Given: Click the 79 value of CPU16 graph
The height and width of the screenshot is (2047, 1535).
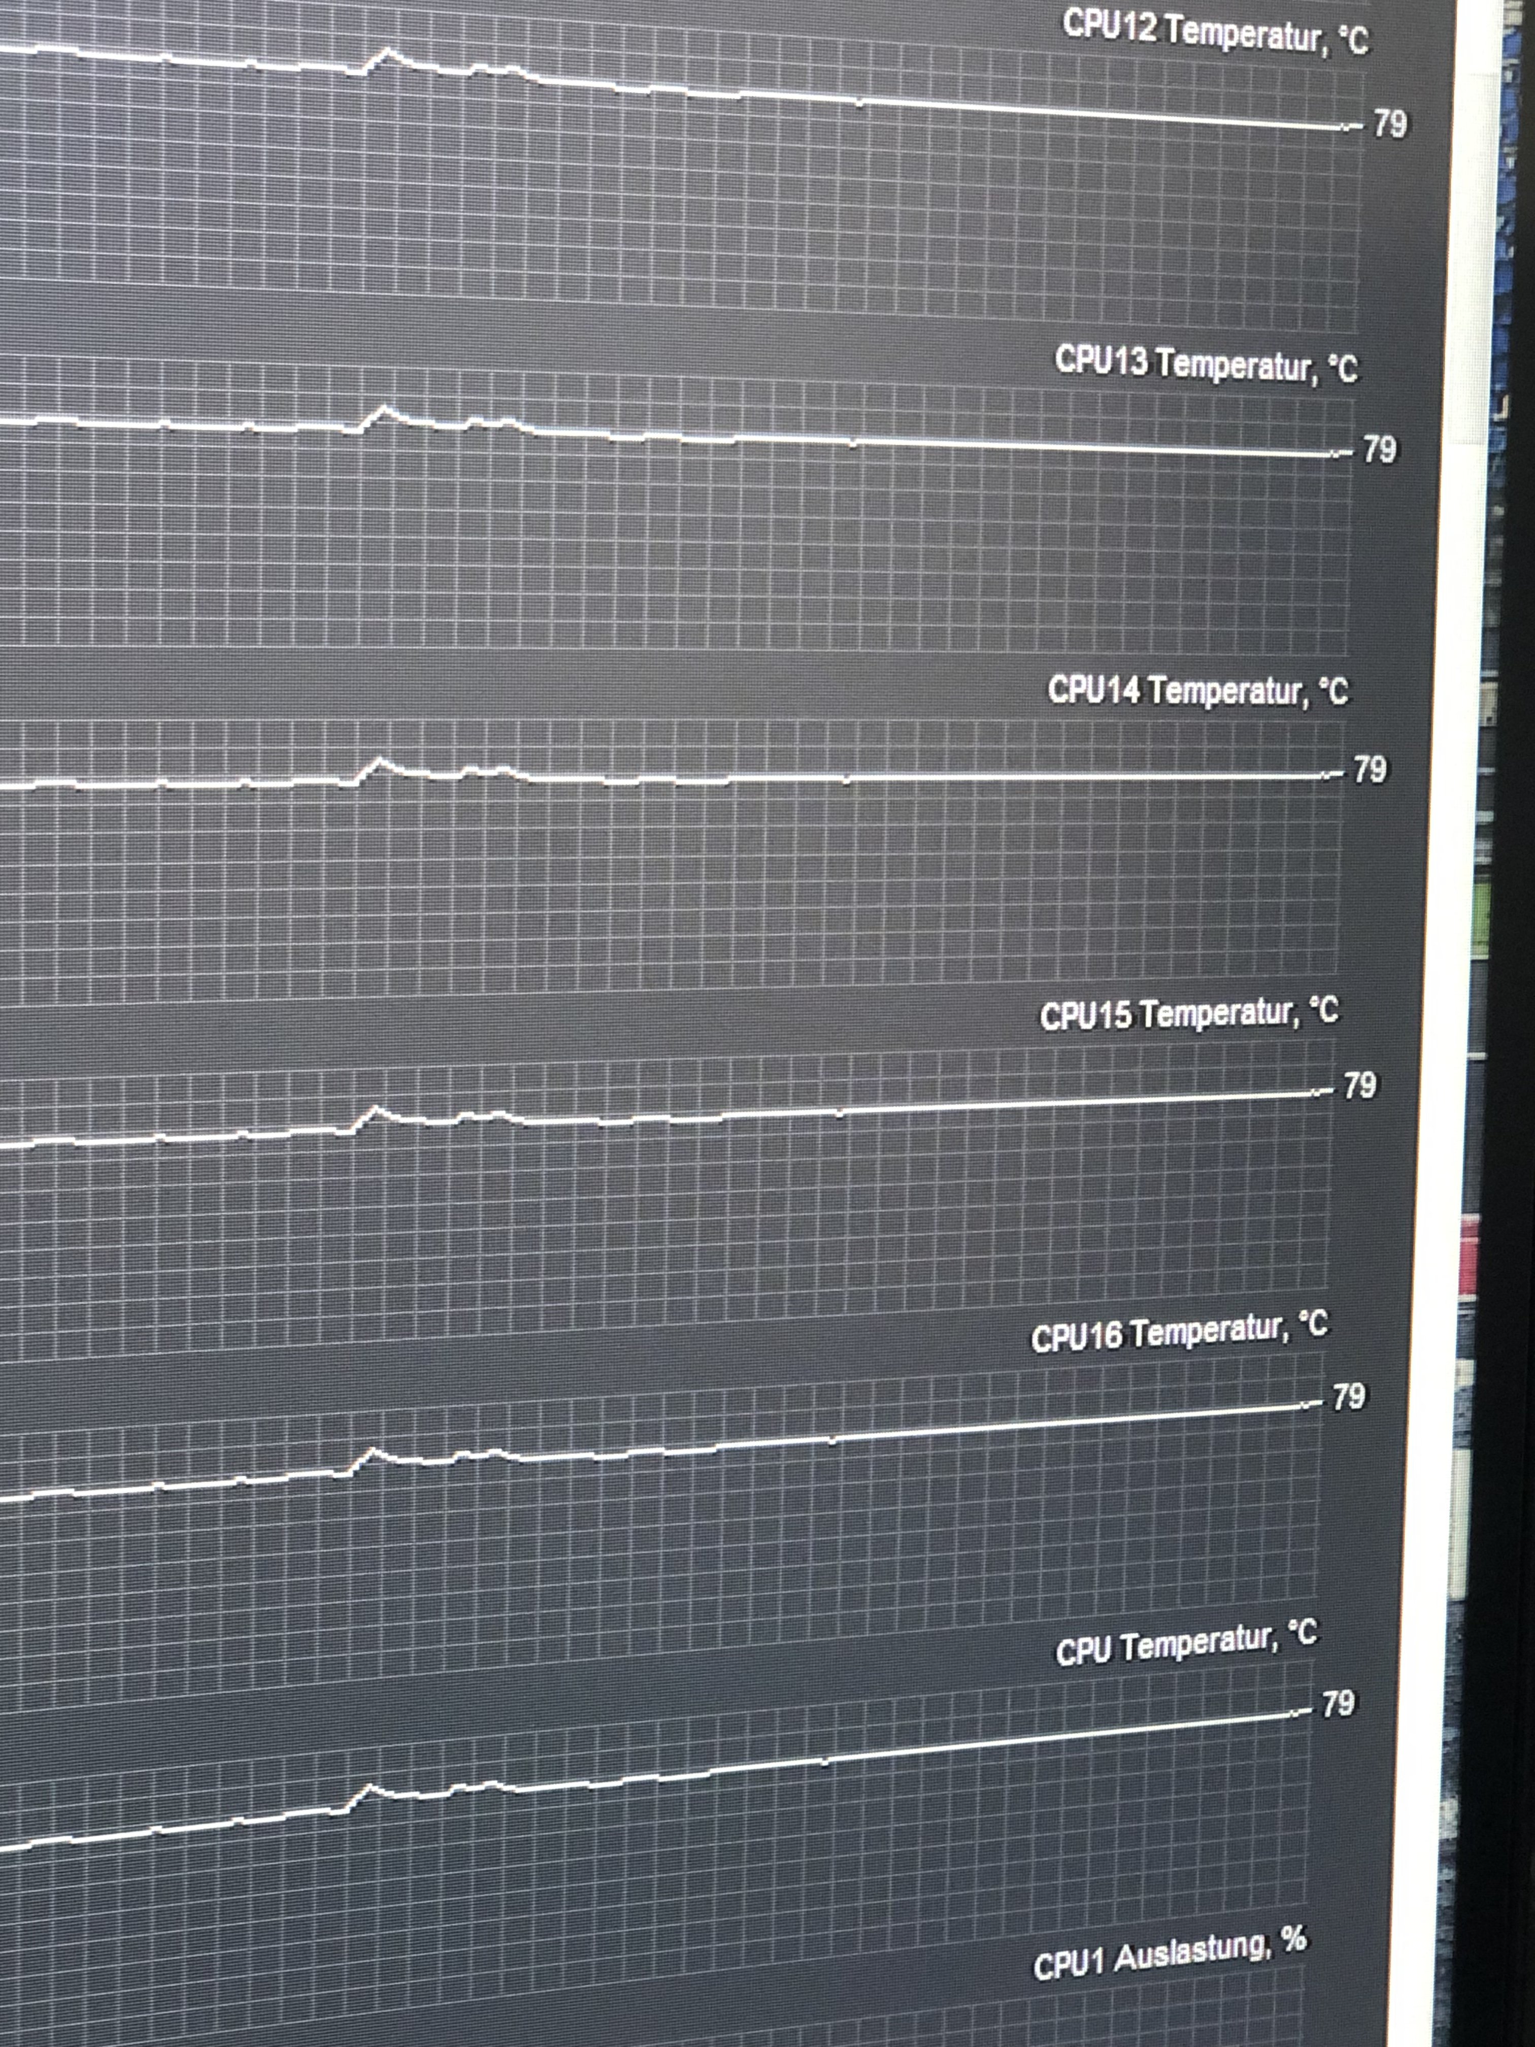Looking at the screenshot, I should click(1348, 1397).
